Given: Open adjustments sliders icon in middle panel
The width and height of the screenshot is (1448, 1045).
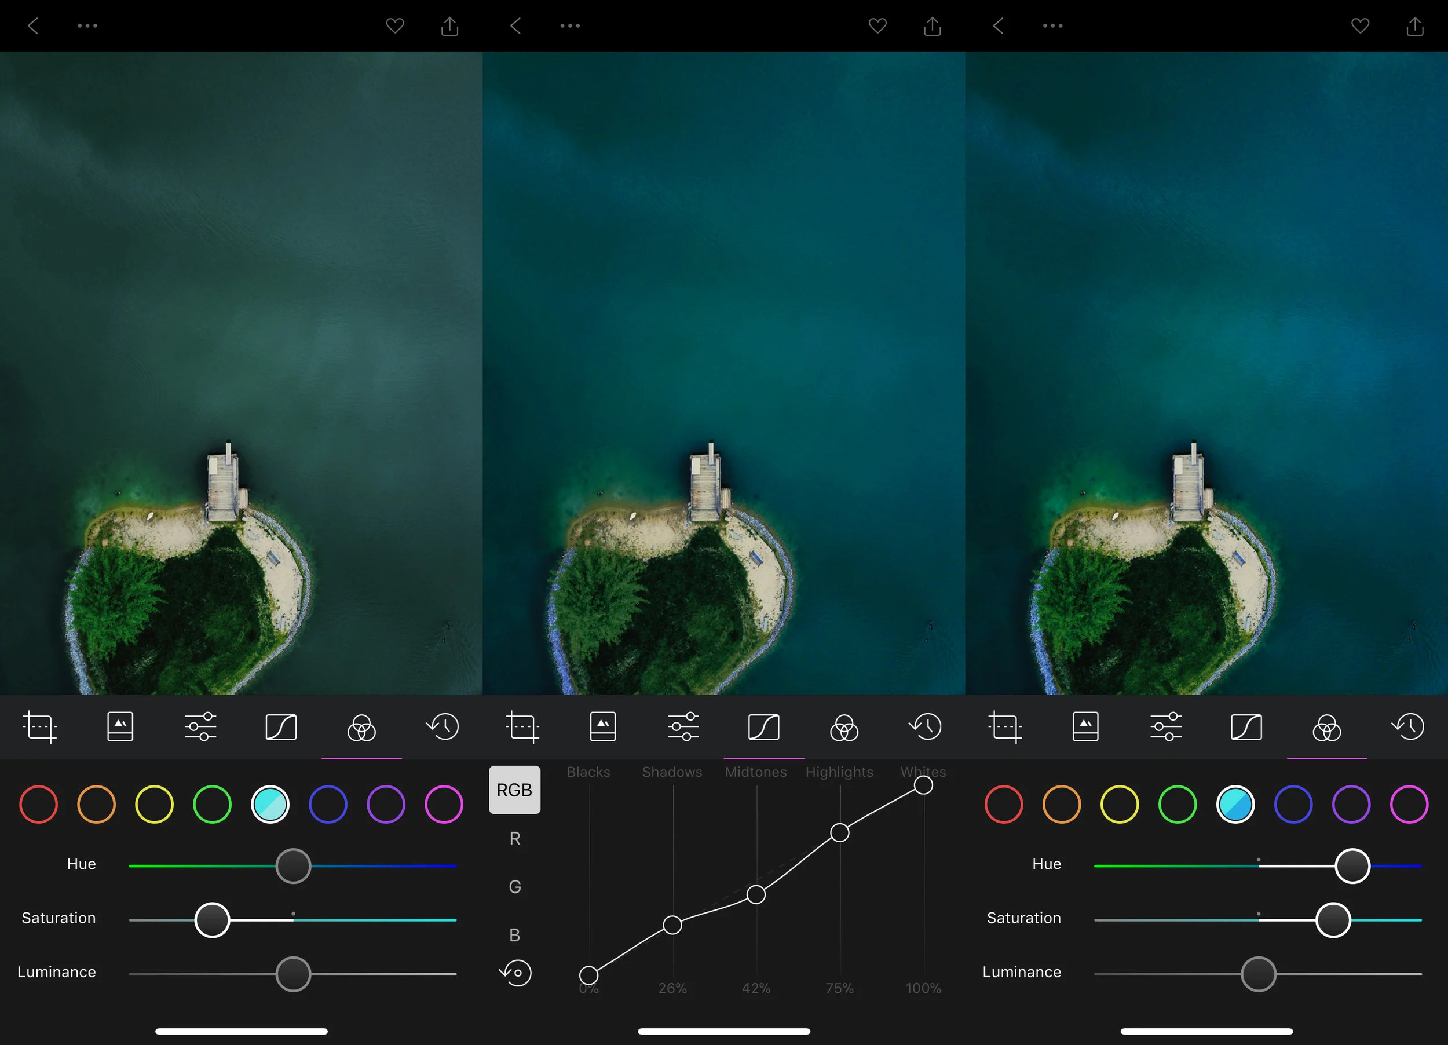Looking at the screenshot, I should coord(683,726).
